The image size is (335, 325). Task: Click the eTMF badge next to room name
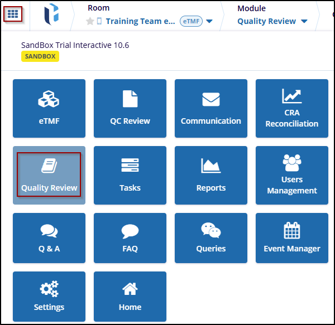click(191, 22)
